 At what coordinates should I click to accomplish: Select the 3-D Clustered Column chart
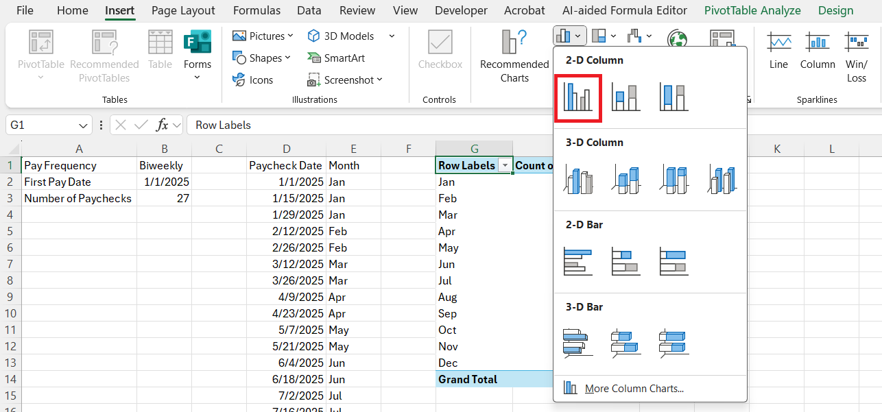pyautogui.click(x=577, y=180)
